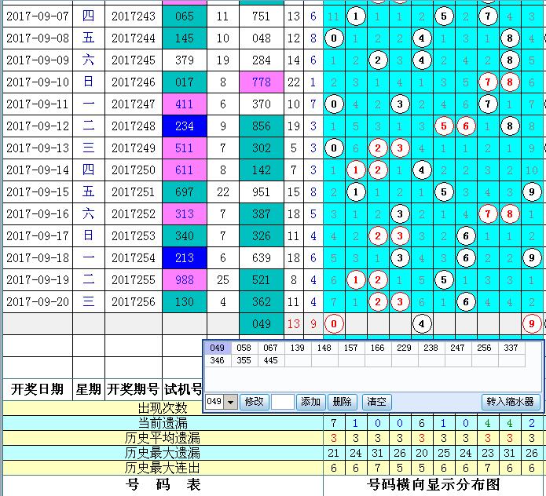
Task: Click the pink 778 number cell
Action: (x=262, y=82)
